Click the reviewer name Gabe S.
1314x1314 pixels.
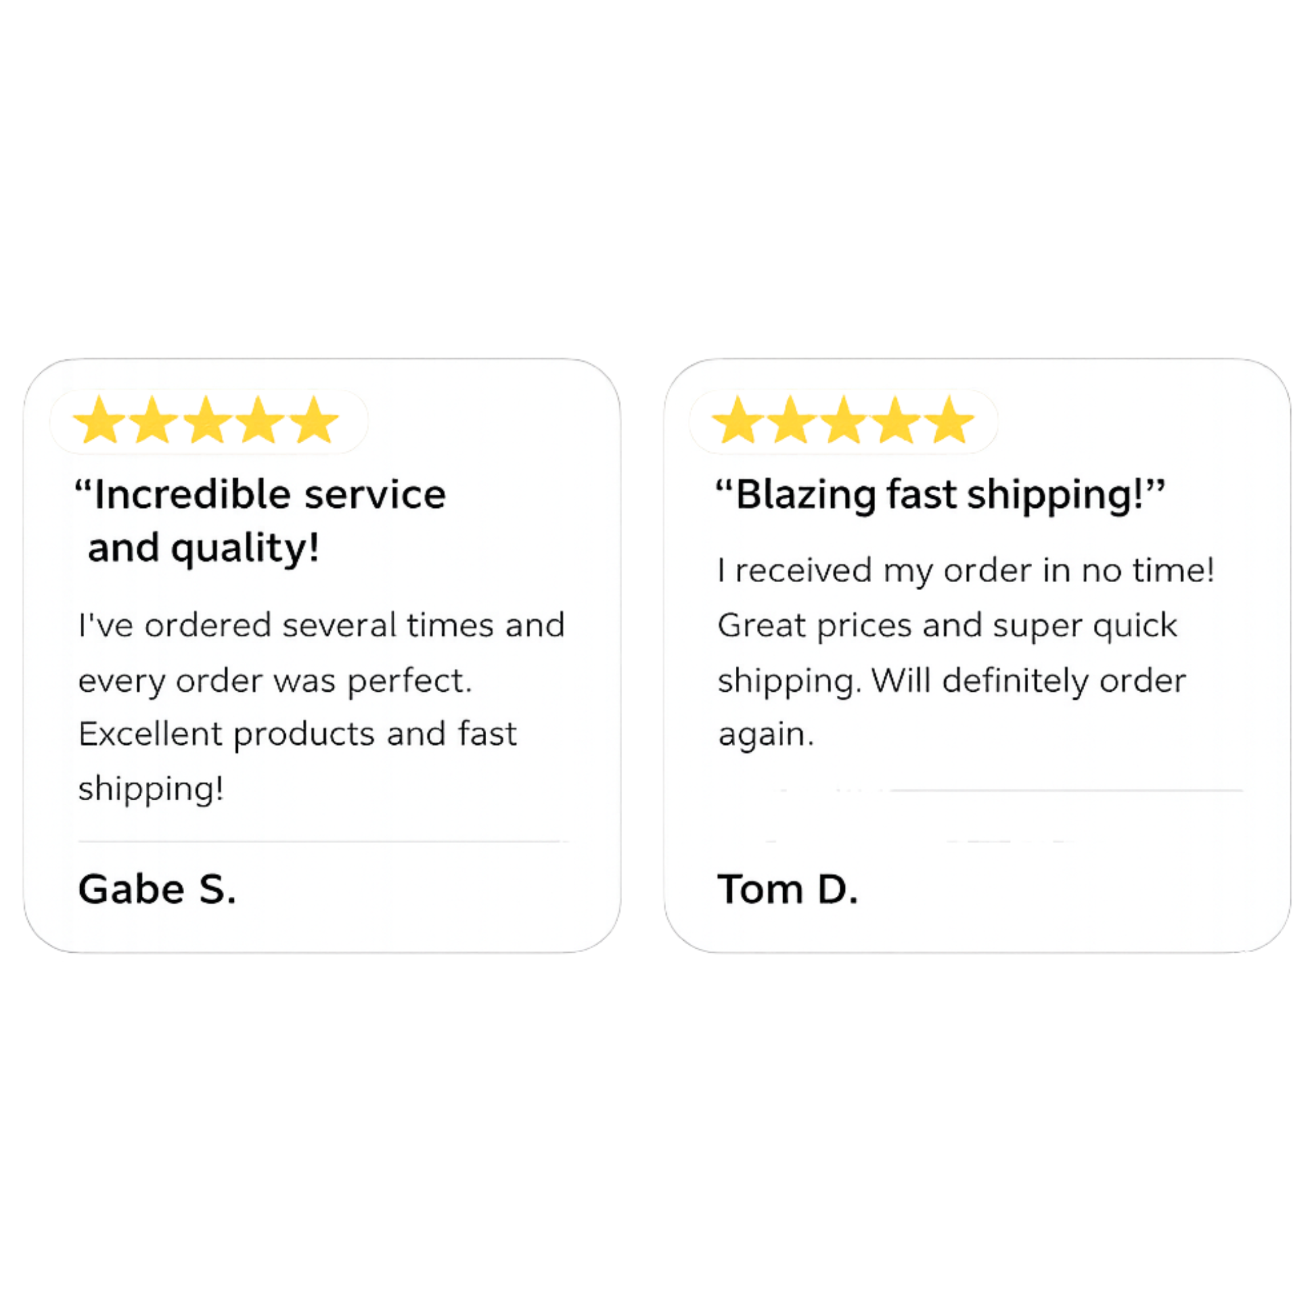(157, 890)
